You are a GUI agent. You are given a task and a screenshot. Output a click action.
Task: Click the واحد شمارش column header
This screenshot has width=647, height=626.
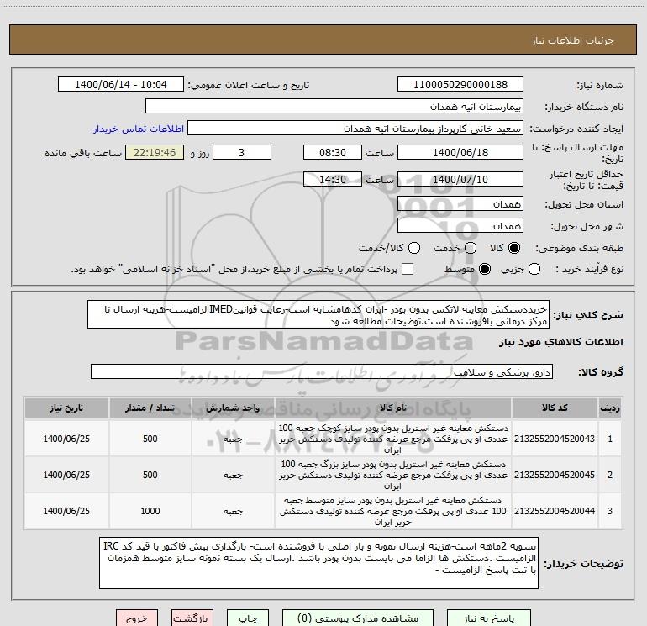click(233, 408)
